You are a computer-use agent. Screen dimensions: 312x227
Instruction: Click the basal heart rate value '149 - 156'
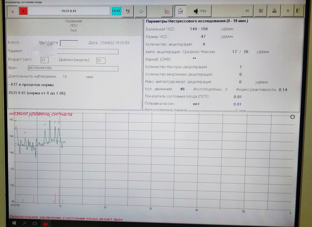198,29
